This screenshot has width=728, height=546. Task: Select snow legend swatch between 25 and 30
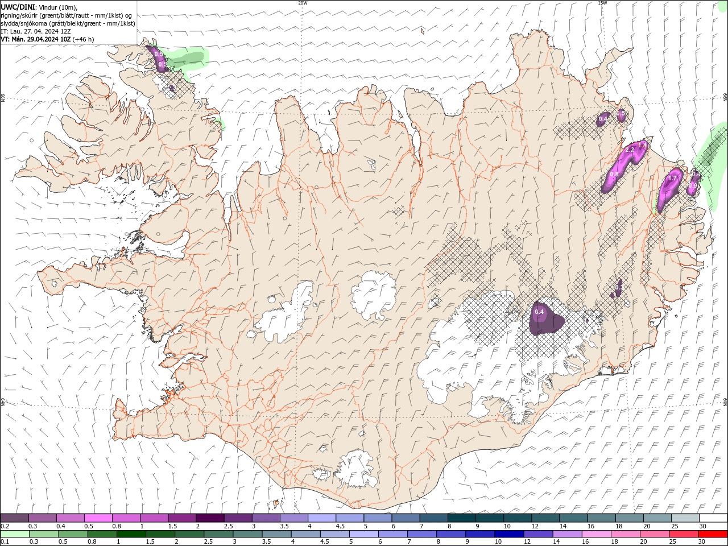click(x=685, y=518)
